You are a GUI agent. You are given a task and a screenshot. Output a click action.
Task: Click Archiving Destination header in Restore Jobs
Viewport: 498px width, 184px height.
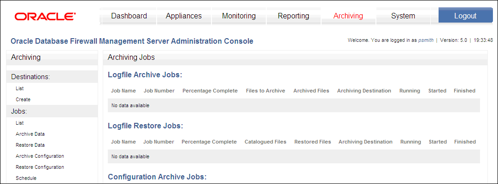(366, 142)
